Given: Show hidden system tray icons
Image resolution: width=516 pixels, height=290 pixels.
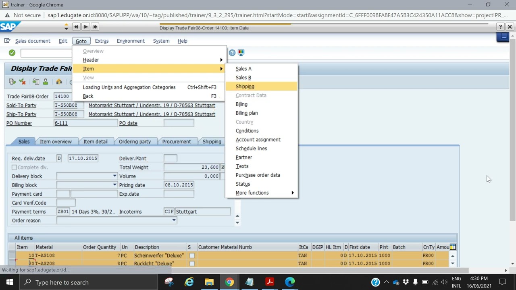Looking at the screenshot, I should [386, 282].
